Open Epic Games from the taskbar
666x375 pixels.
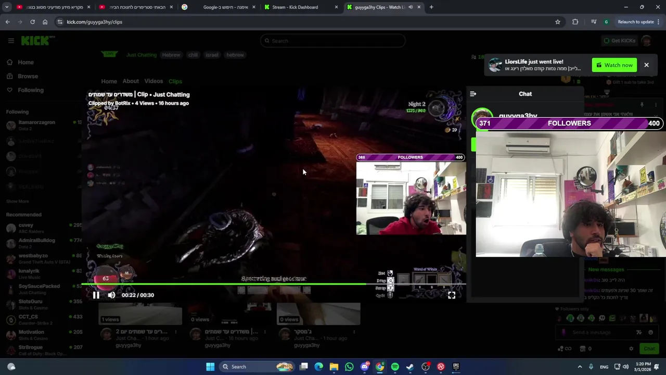[456, 367]
